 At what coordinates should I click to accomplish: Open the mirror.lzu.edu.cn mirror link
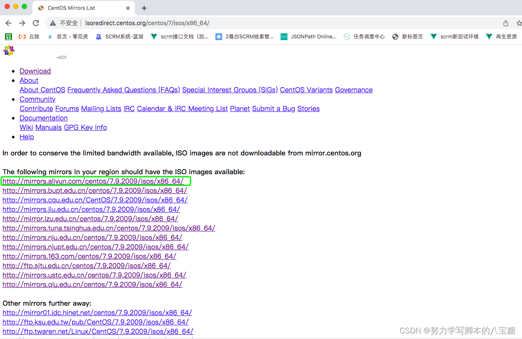click(90, 219)
